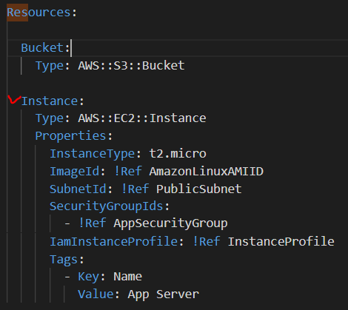Click the 'Key' tag field
The width and height of the screenshot is (348, 310).
tap(89, 277)
